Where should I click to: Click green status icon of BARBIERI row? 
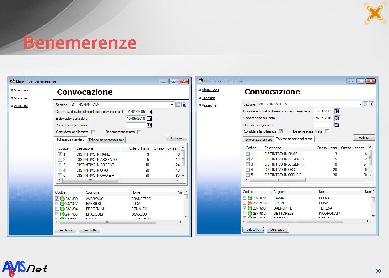[62, 204]
